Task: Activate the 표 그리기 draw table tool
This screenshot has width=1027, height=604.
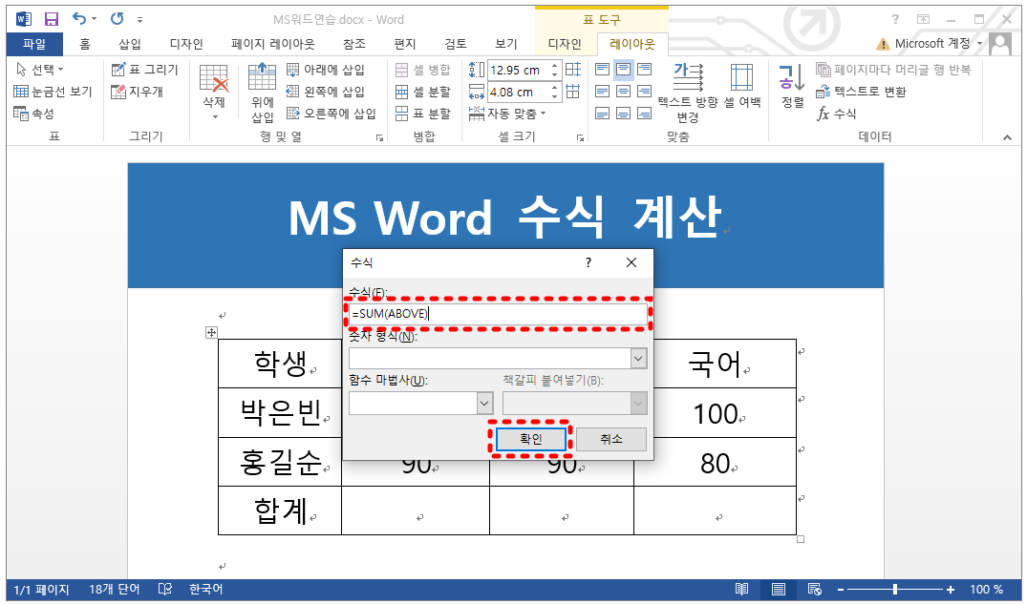Action: pyautogui.click(x=145, y=70)
